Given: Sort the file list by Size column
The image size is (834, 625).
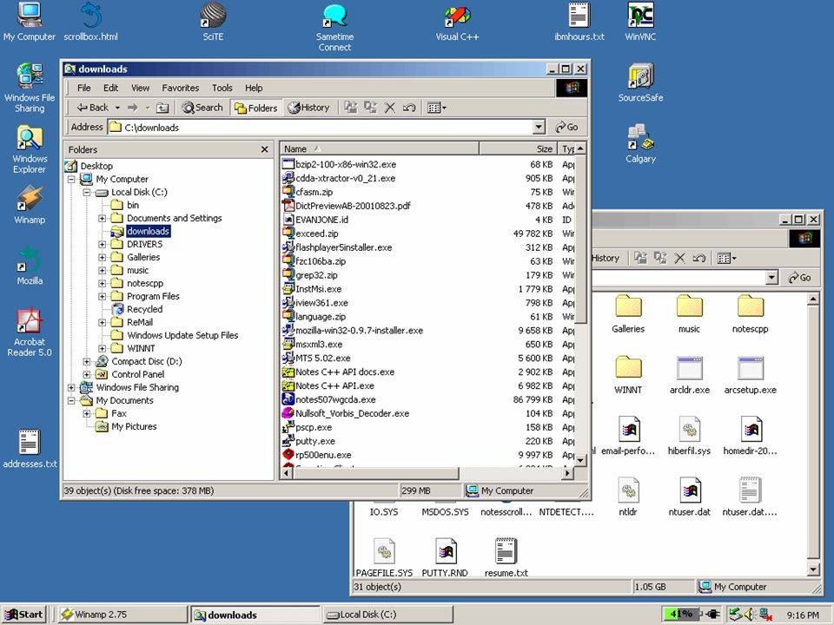Looking at the screenshot, I should 518,148.
